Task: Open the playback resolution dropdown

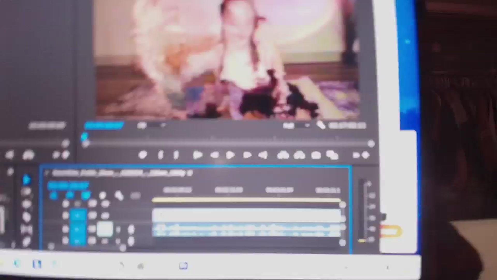Action: [297, 126]
